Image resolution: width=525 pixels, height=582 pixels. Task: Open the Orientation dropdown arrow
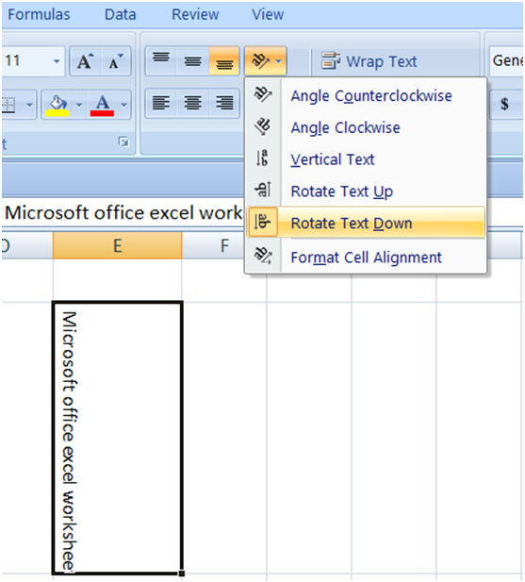[279, 61]
